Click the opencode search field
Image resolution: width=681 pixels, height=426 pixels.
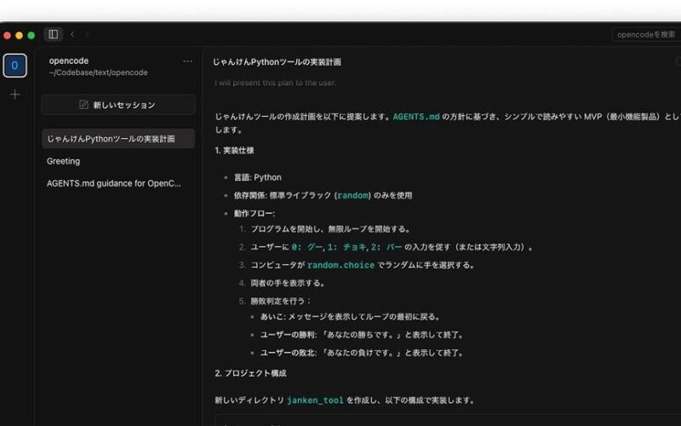click(x=646, y=34)
